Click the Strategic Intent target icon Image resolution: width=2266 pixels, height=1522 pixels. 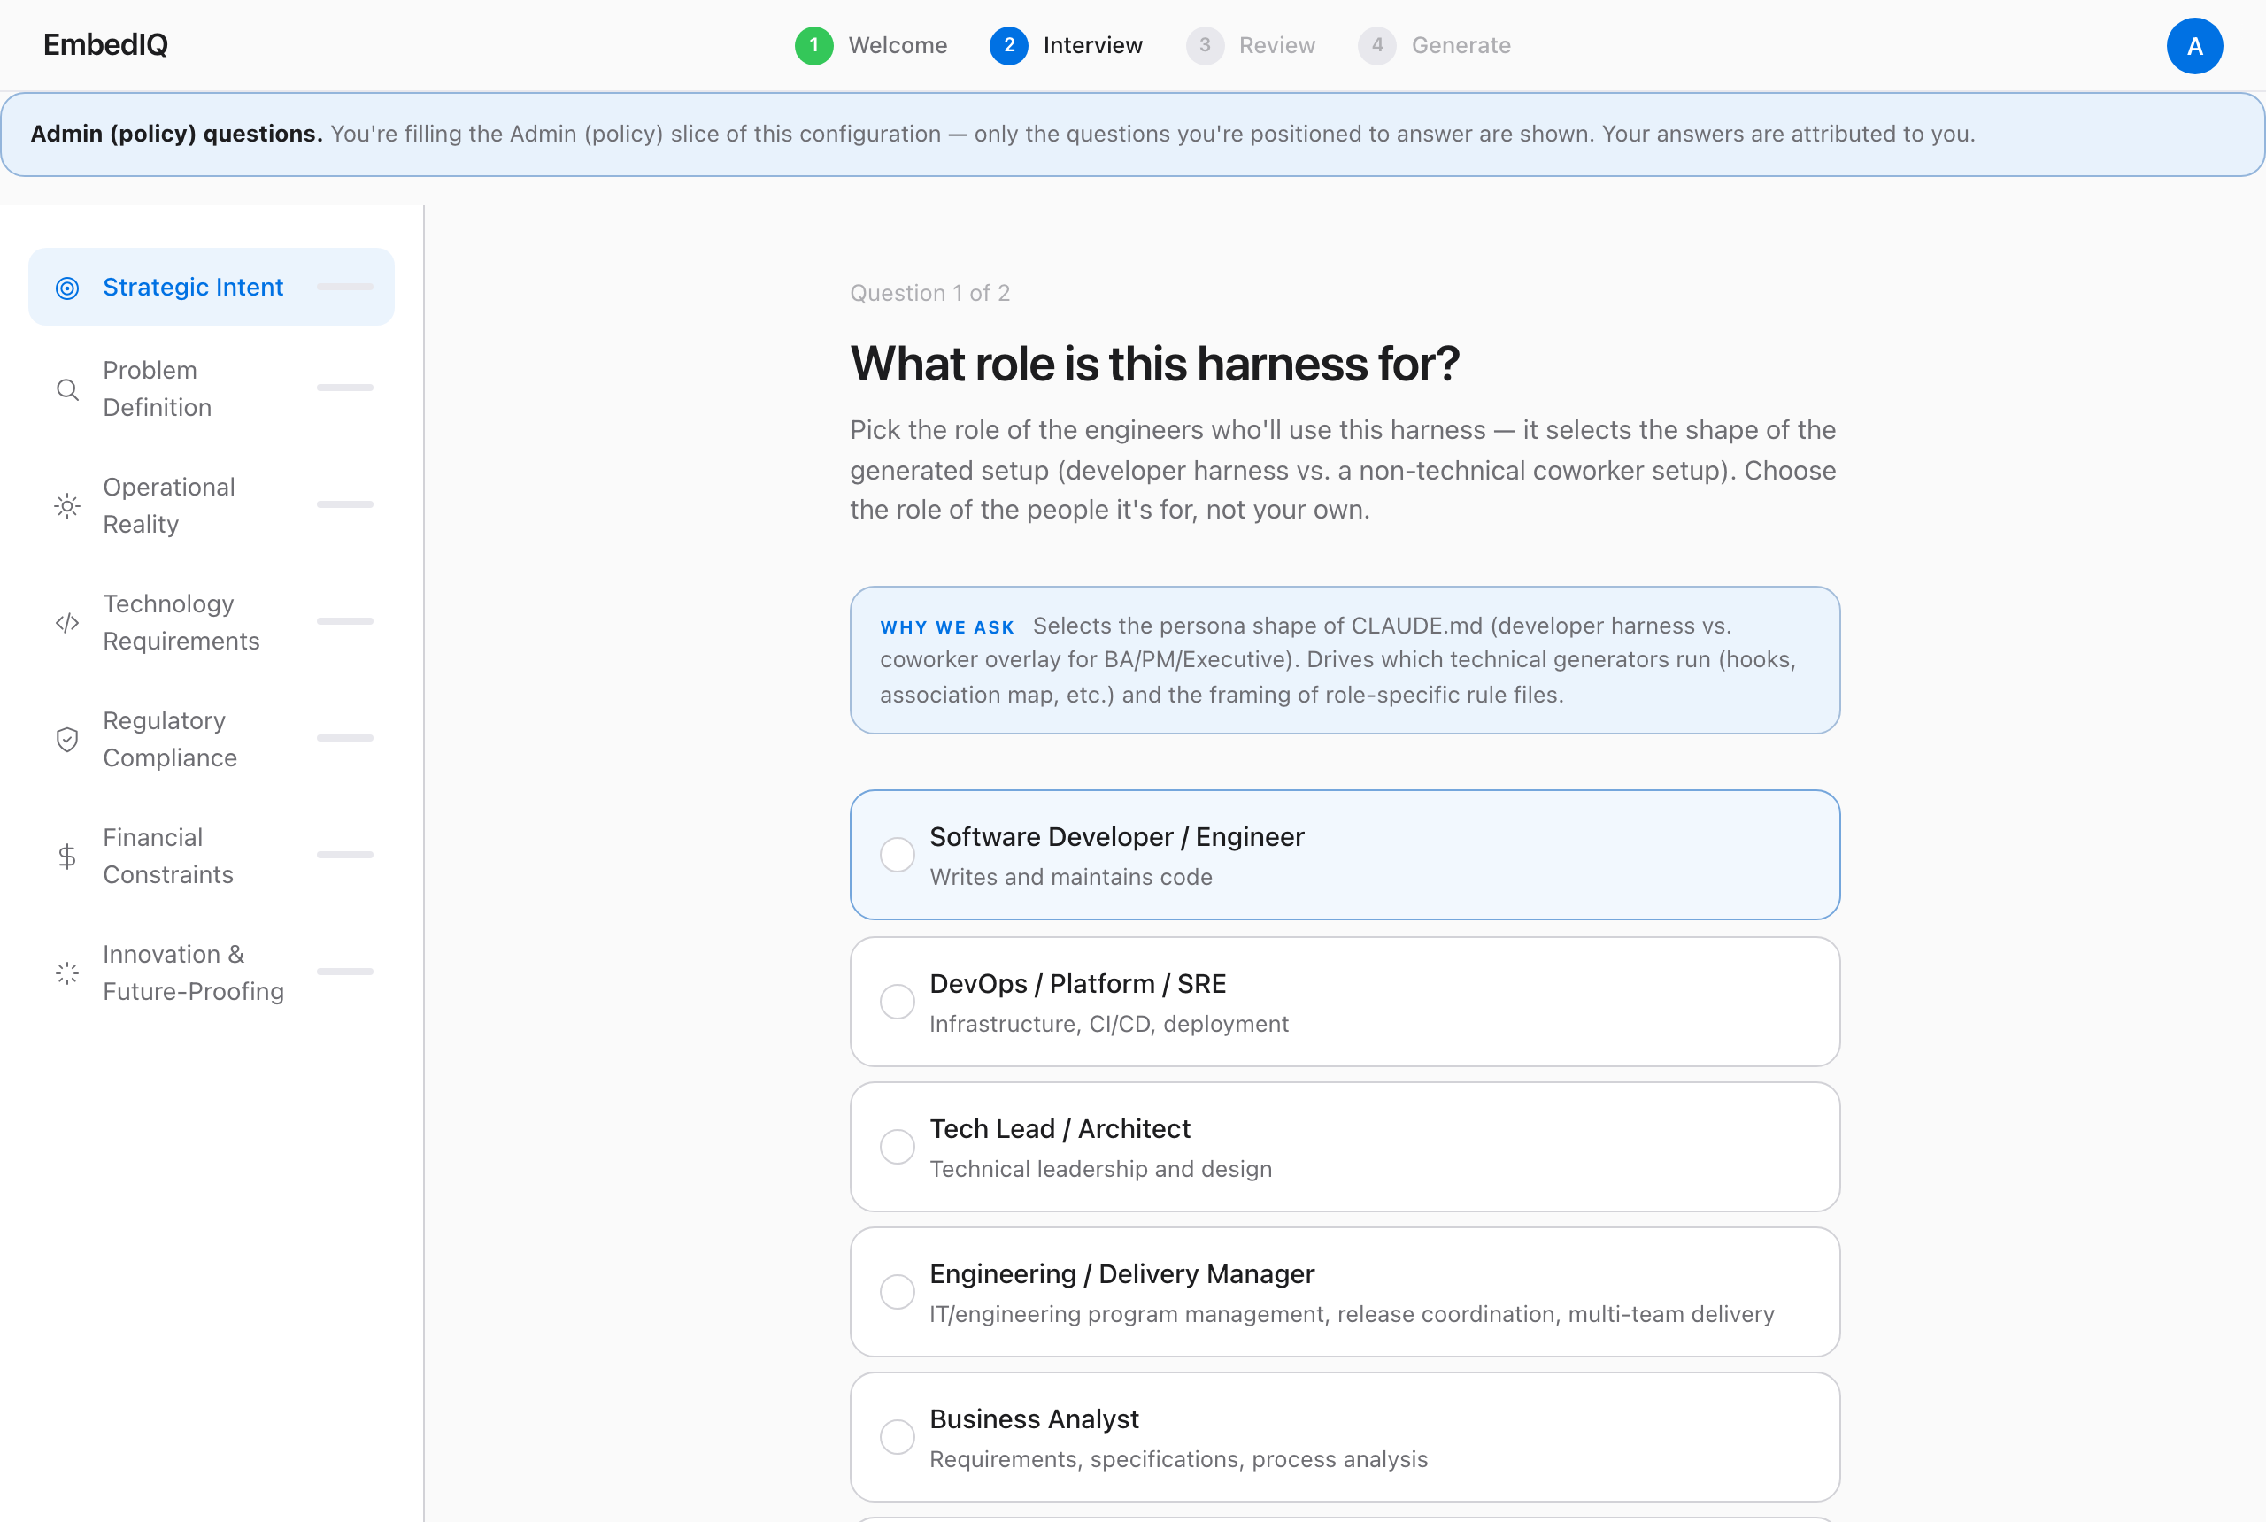[x=67, y=288]
